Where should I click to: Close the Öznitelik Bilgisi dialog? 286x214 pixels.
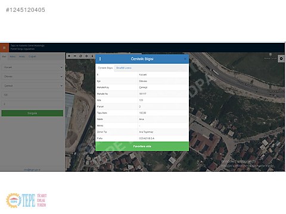(185, 59)
